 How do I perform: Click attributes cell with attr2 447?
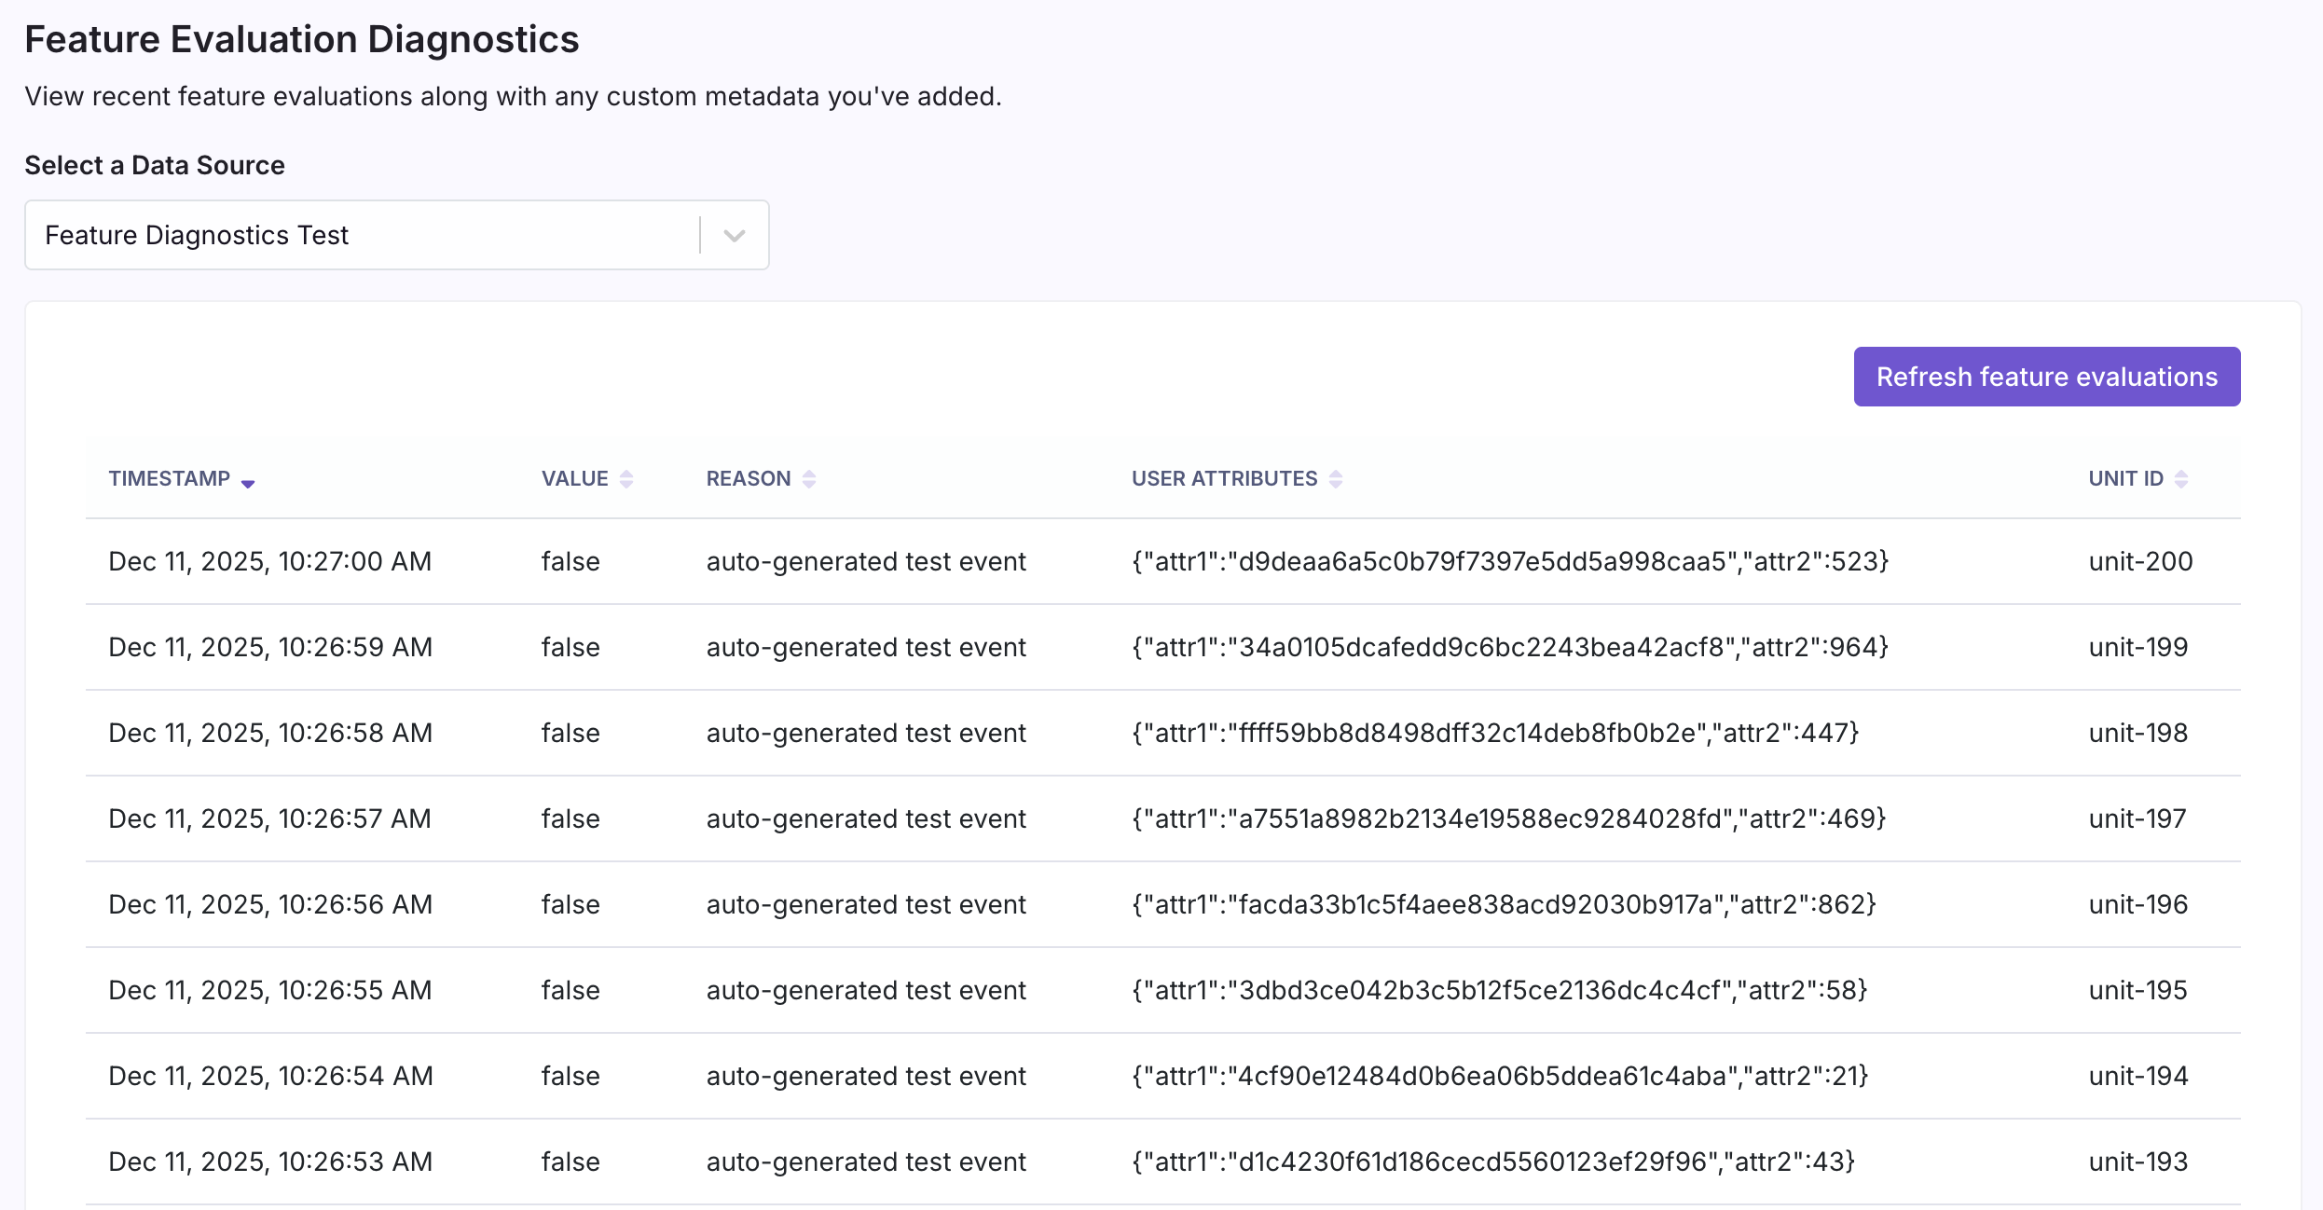coord(1495,733)
